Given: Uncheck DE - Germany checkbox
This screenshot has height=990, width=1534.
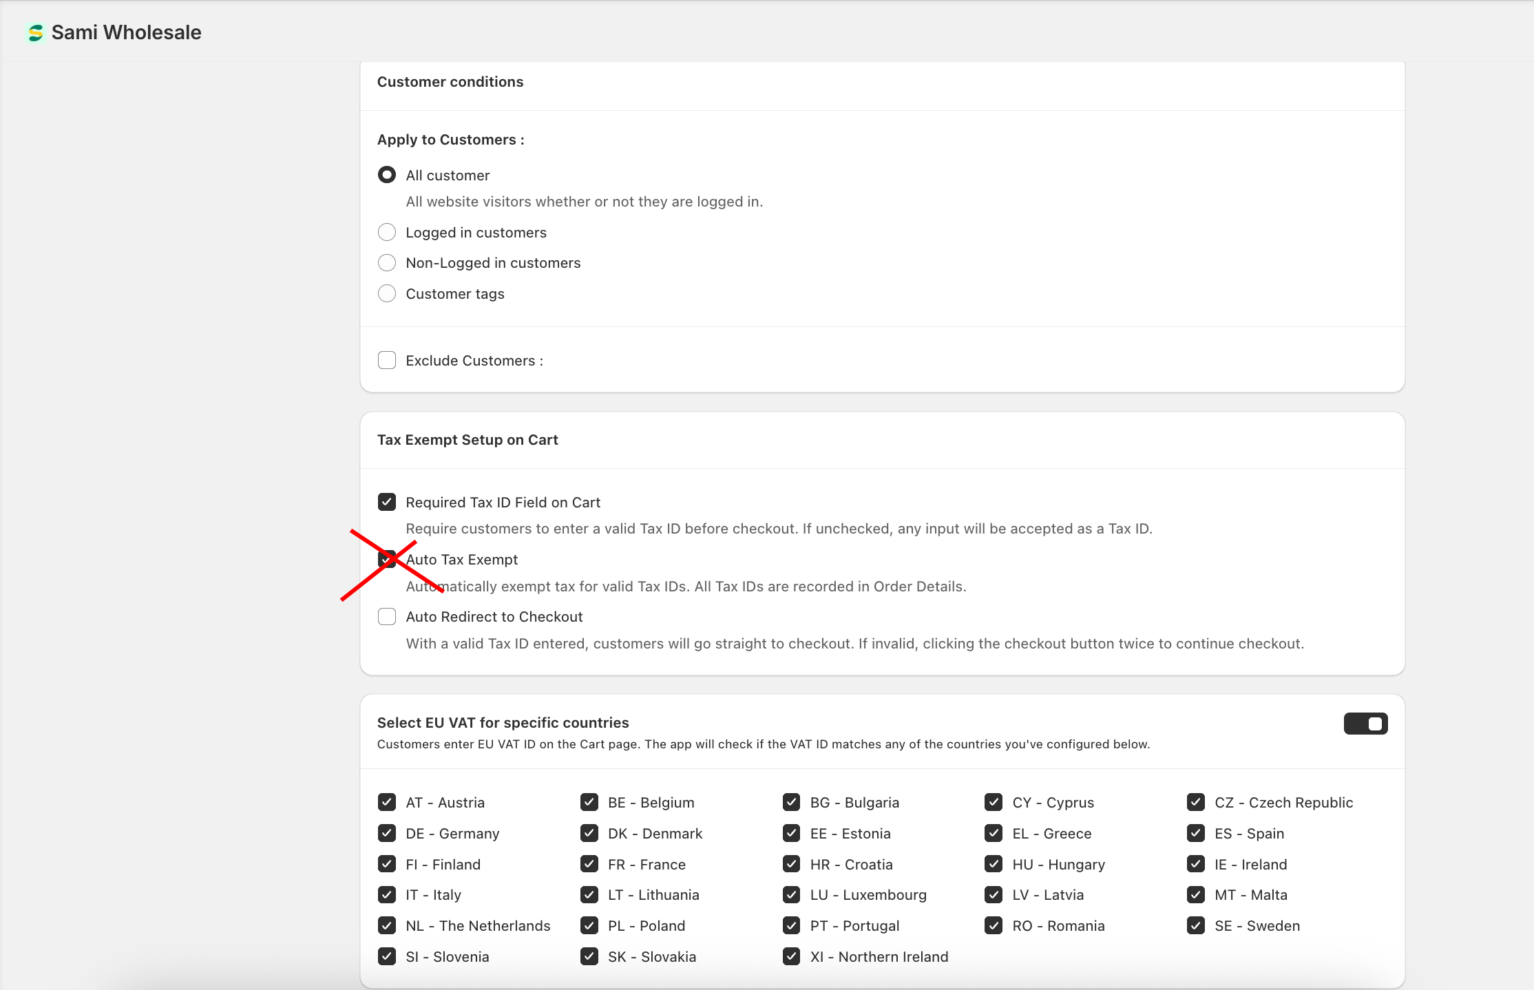Looking at the screenshot, I should point(387,834).
